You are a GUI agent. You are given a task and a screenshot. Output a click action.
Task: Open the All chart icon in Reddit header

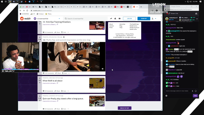point(115,19)
